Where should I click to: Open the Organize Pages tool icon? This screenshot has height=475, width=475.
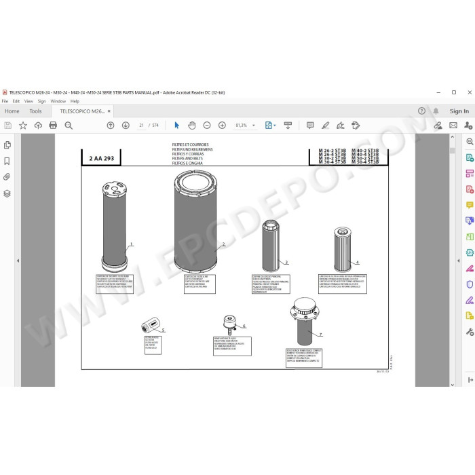pos(470,237)
